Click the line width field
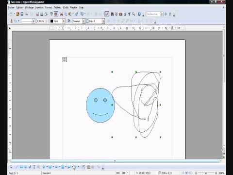233x175 pixels. (x=40, y=21)
